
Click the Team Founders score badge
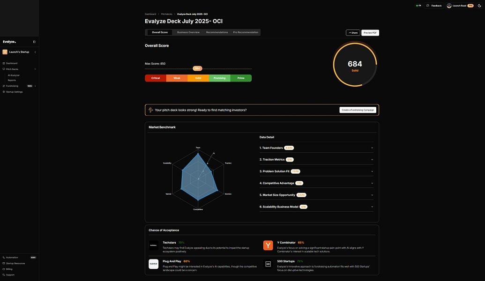coord(289,148)
